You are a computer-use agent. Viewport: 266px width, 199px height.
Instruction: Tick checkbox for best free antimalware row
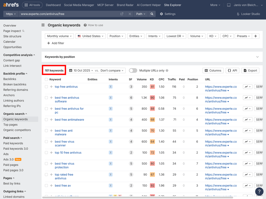tap(46, 120)
